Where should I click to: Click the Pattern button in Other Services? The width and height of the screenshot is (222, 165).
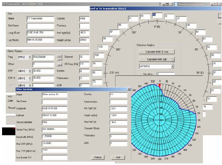pos(98,157)
